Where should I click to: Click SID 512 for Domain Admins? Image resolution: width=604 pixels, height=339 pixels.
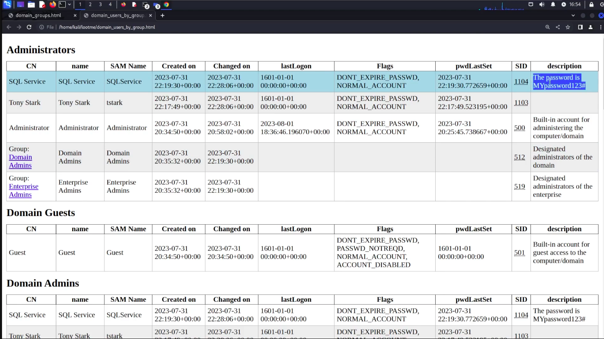(x=519, y=157)
